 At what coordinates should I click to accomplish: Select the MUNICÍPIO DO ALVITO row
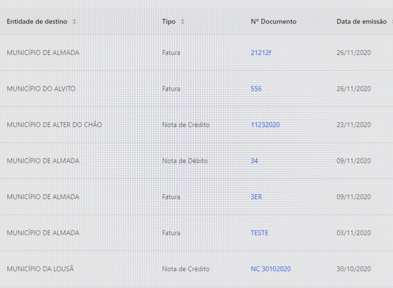click(x=41, y=89)
